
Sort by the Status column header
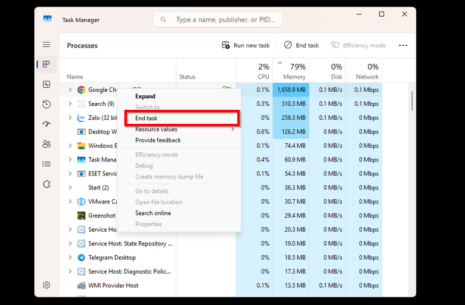click(206, 70)
